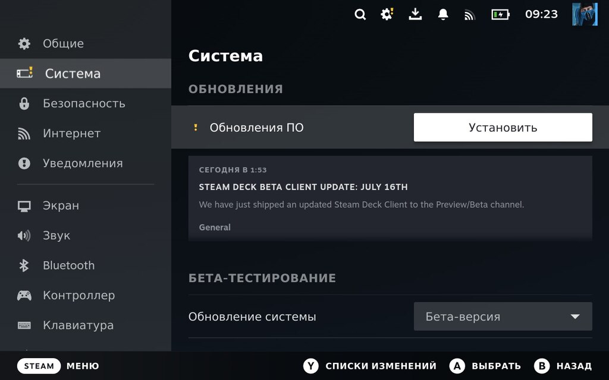Click the Установить update button
Viewport: 609px width, 380px height.
click(503, 127)
